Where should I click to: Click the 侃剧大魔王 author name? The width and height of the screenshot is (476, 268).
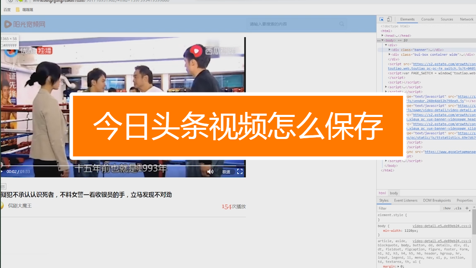point(20,206)
